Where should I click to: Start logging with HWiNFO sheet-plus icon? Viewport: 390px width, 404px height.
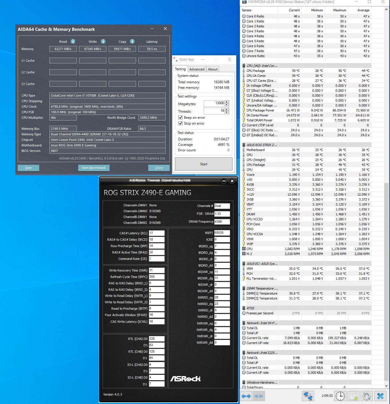pyautogui.click(x=354, y=396)
